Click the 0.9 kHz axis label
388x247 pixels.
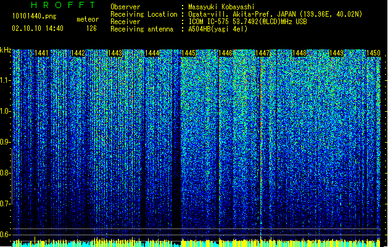6,142
